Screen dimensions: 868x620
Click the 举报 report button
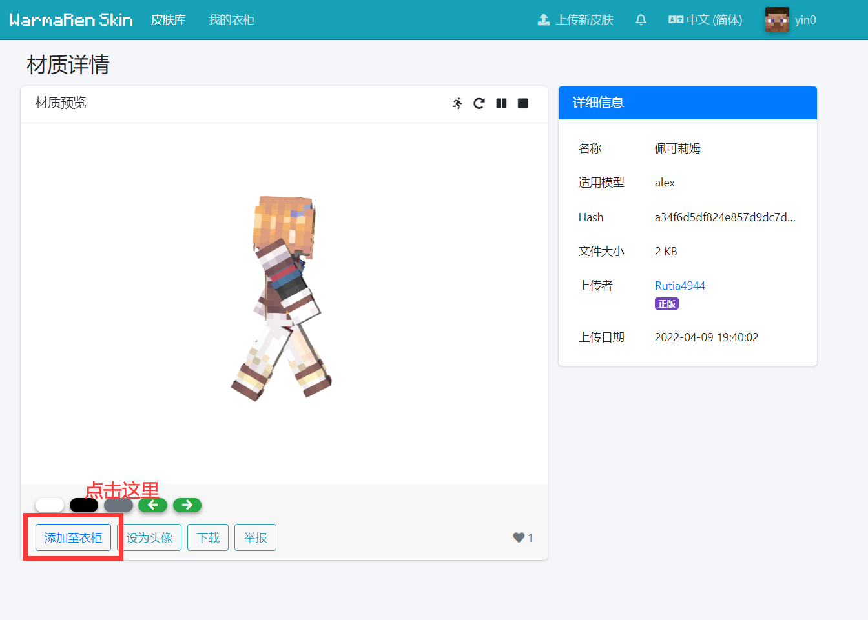(x=255, y=537)
